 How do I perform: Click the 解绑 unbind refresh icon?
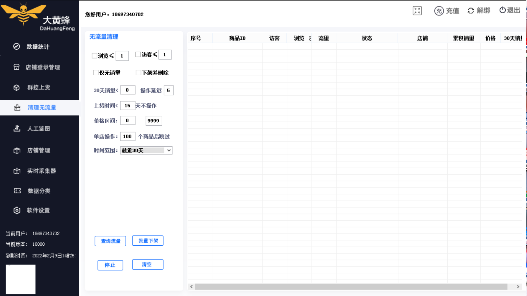coord(471,11)
